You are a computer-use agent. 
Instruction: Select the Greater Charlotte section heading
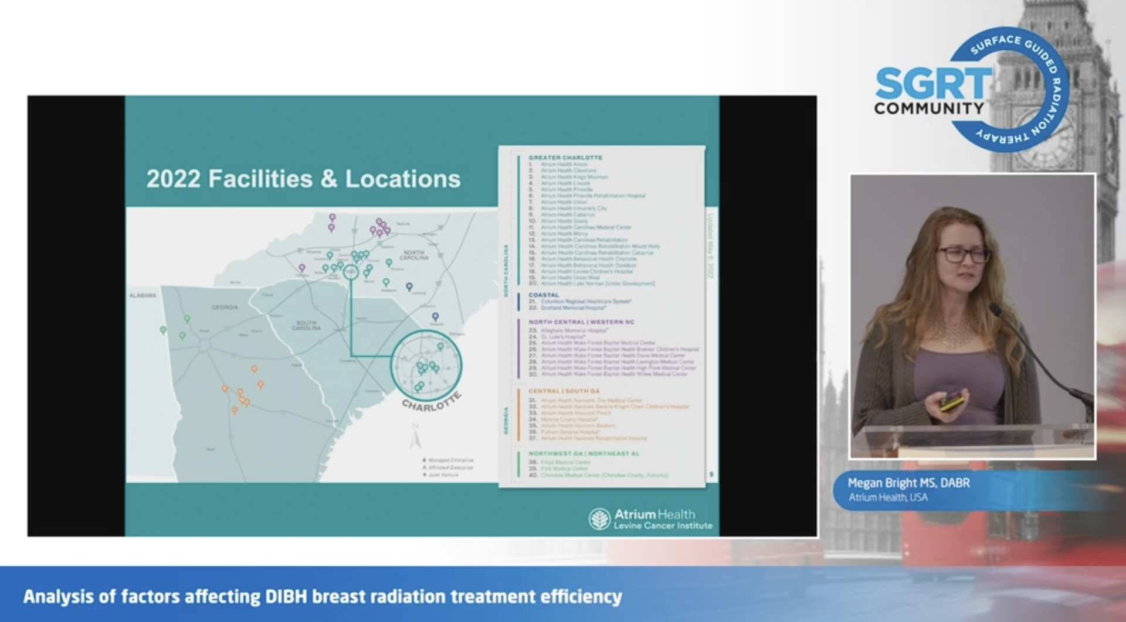565,158
